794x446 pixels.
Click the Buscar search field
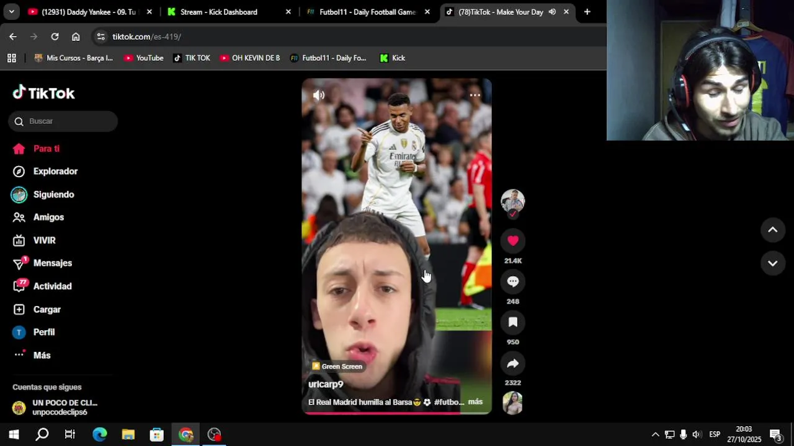click(x=63, y=121)
